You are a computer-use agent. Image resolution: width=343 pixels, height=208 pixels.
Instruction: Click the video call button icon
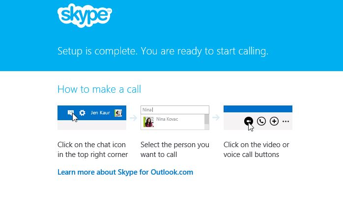coord(249,121)
